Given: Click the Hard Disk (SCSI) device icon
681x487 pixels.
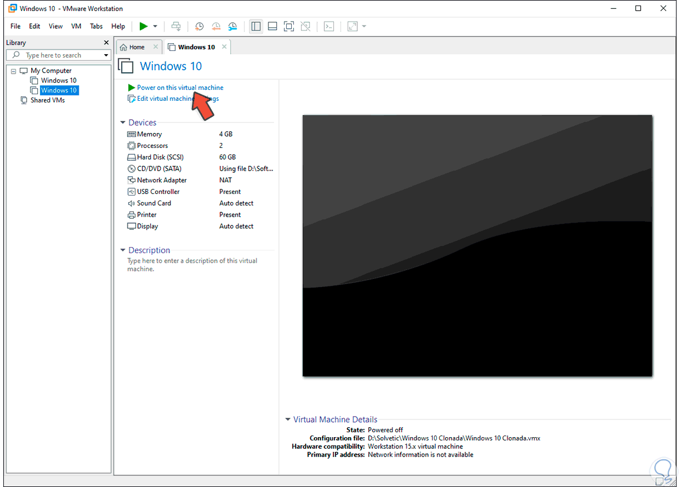Looking at the screenshot, I should pyautogui.click(x=131, y=157).
